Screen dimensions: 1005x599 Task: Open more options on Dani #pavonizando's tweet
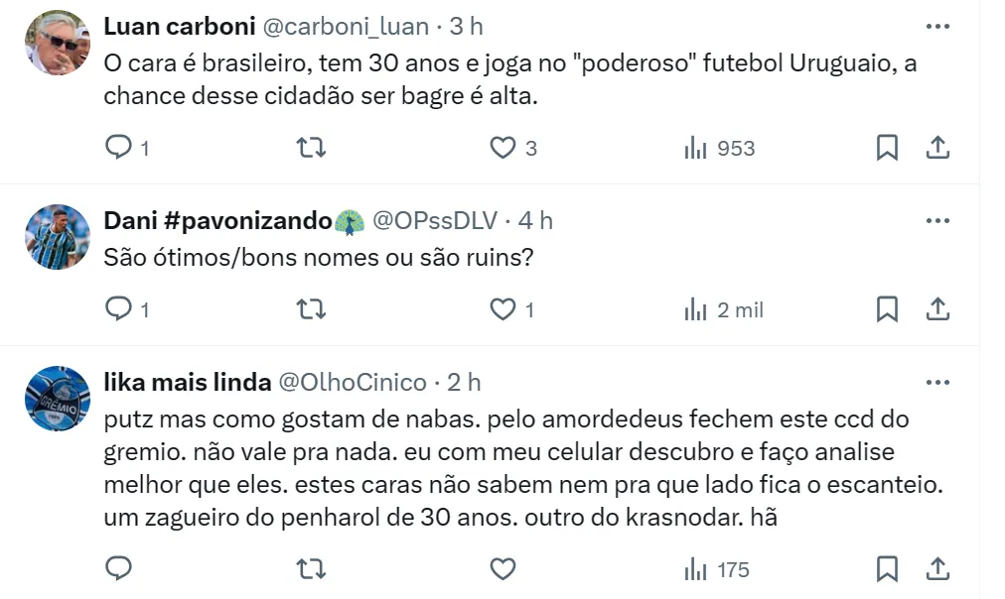[937, 219]
